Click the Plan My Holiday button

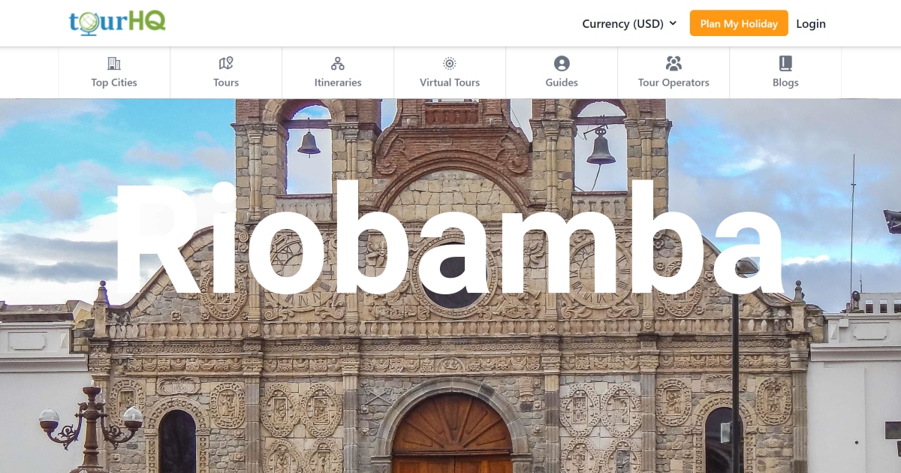[739, 23]
